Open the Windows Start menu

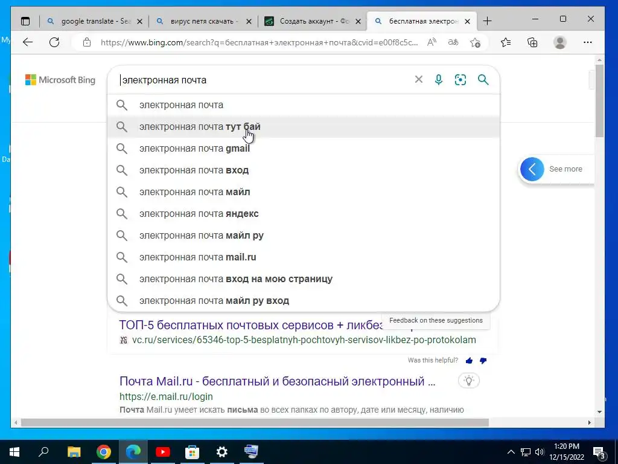(x=14, y=452)
